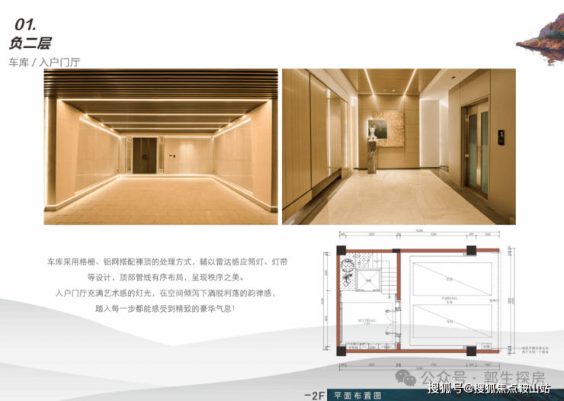The width and height of the screenshot is (564, 401).
Task: Click the PARKING label in the plan
Action: point(450,298)
